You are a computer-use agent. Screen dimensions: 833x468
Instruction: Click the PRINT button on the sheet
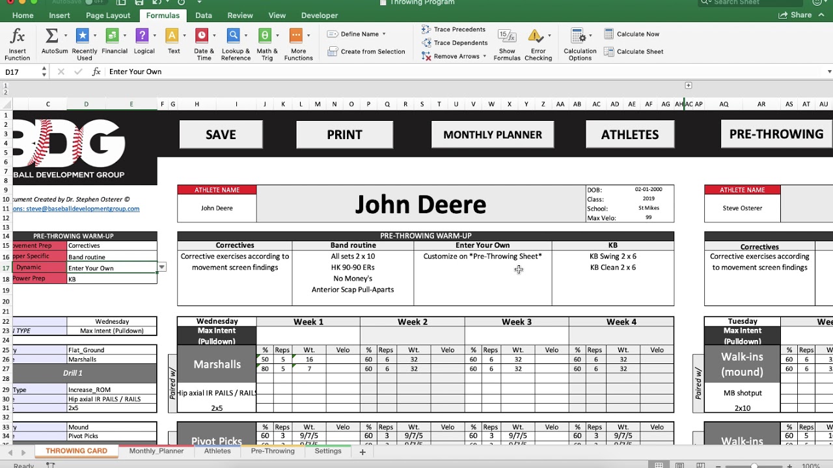[x=344, y=135]
